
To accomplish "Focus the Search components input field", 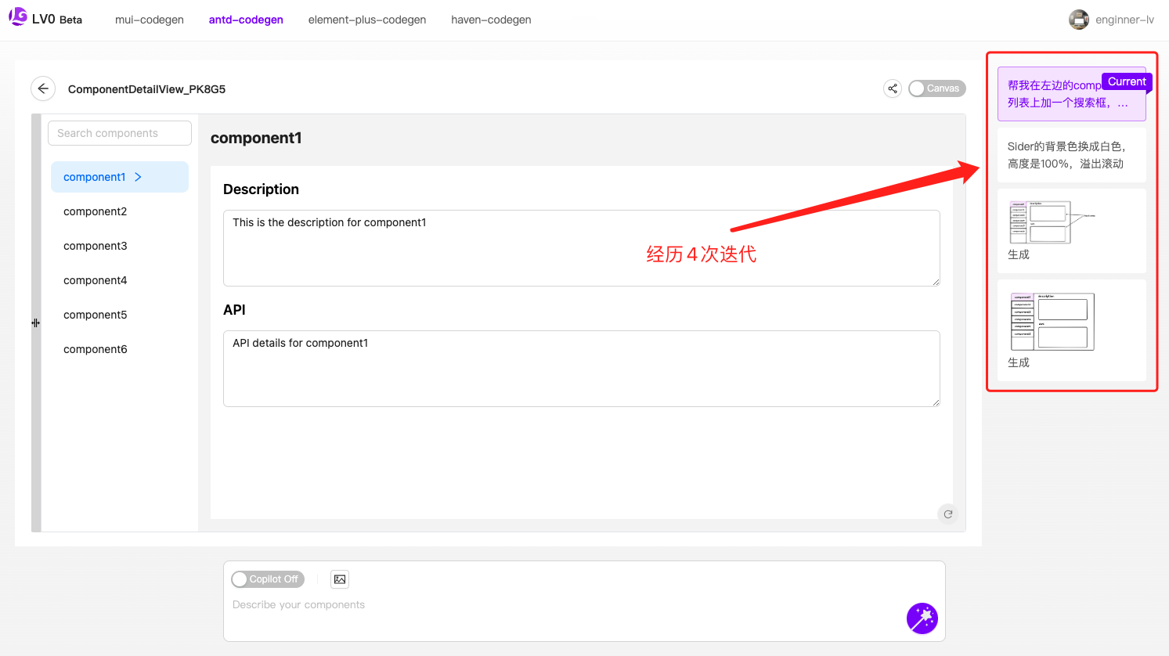I will [120, 133].
